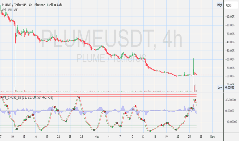Image resolution: width=239 pixels, height=141 pixels.
Task: Click the 0.00000 oscillator axis label
Action: pyautogui.click(x=230, y=111)
